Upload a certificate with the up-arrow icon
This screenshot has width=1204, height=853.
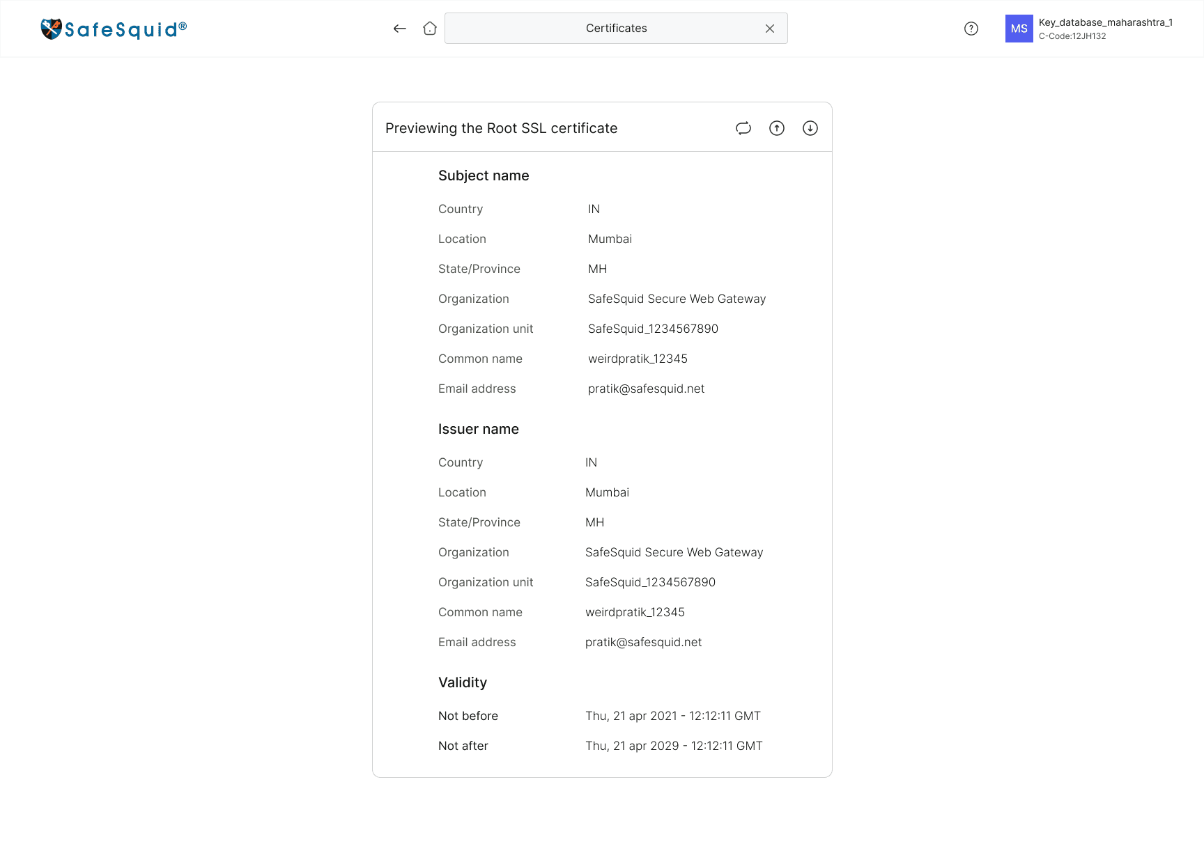(x=777, y=128)
